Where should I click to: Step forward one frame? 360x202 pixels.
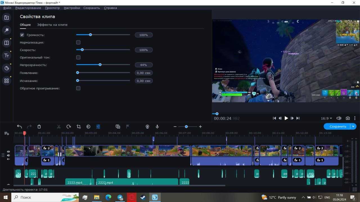tap(292, 118)
